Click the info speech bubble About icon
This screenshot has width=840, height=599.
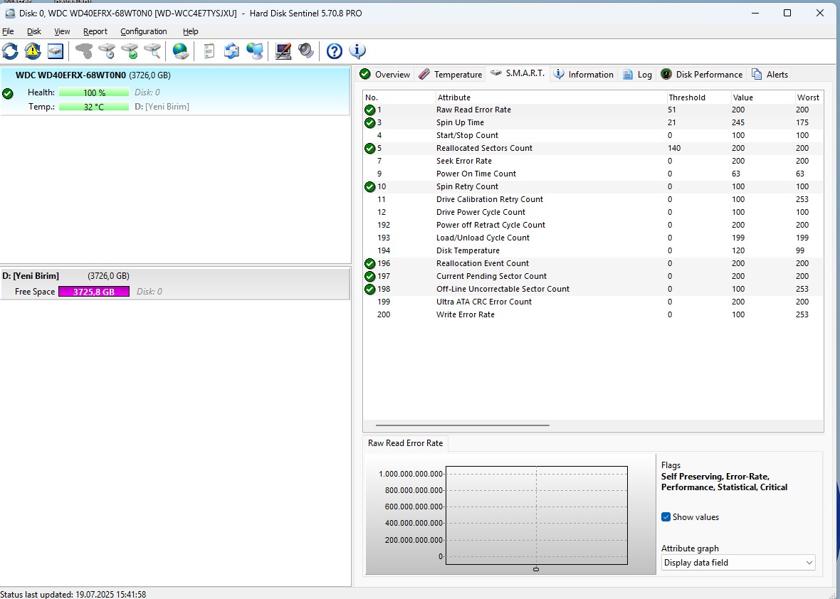coord(357,51)
